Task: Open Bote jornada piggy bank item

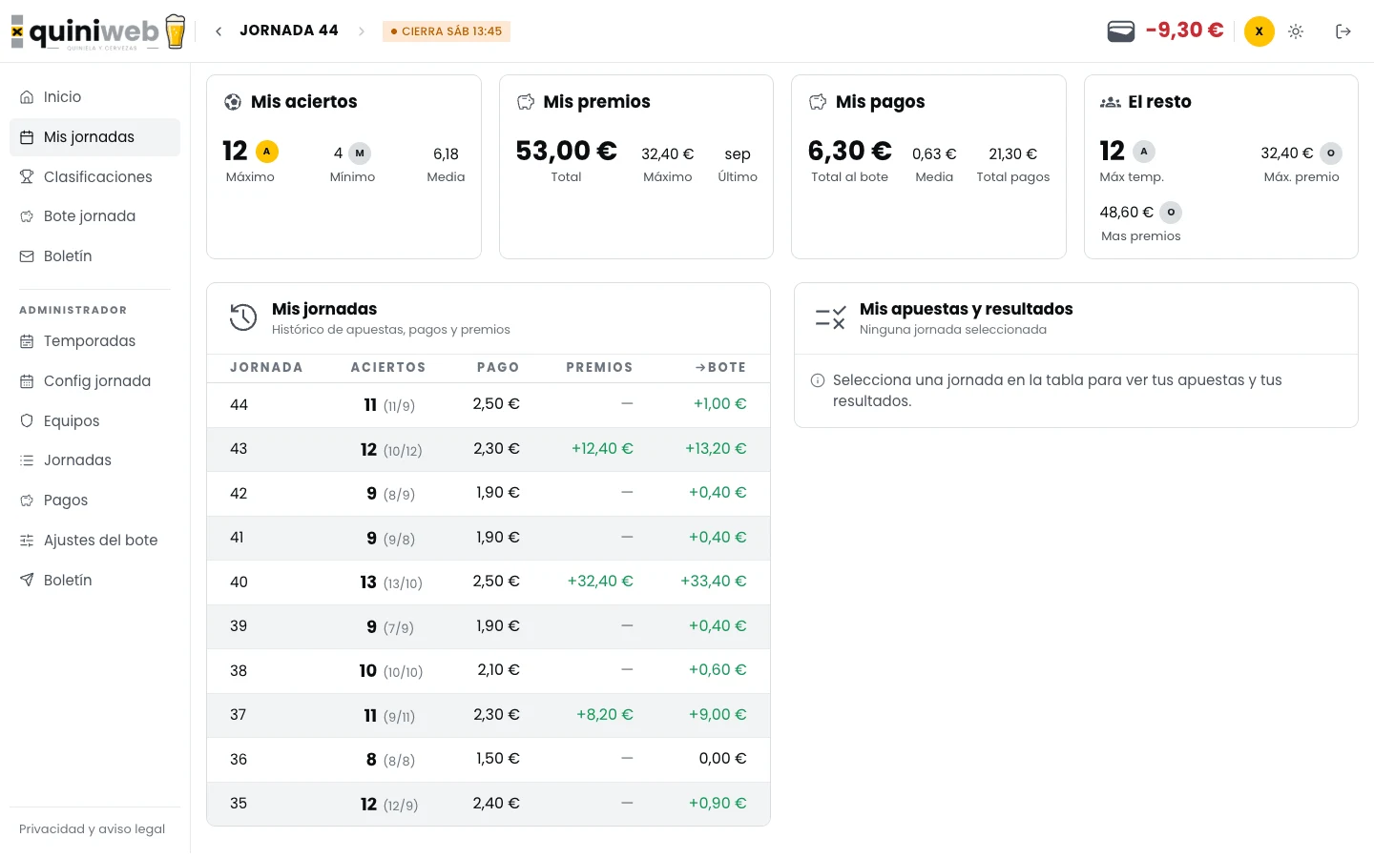Action: point(94,216)
